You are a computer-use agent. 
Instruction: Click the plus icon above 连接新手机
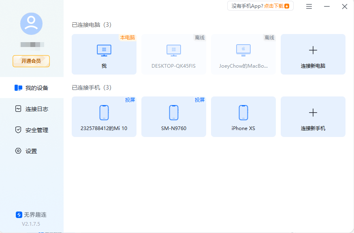point(313,112)
